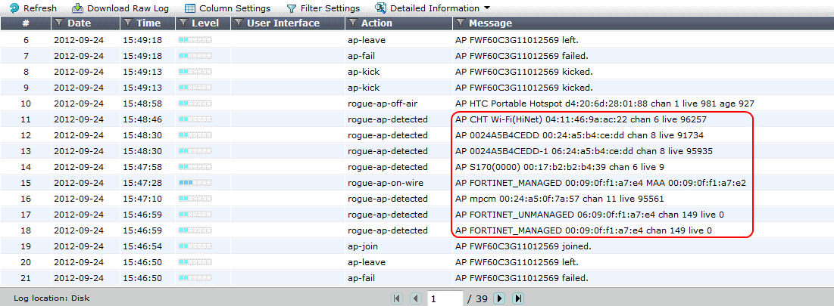
Task: Expand the Detailed Information dropdown arrow
Action: coord(486,8)
